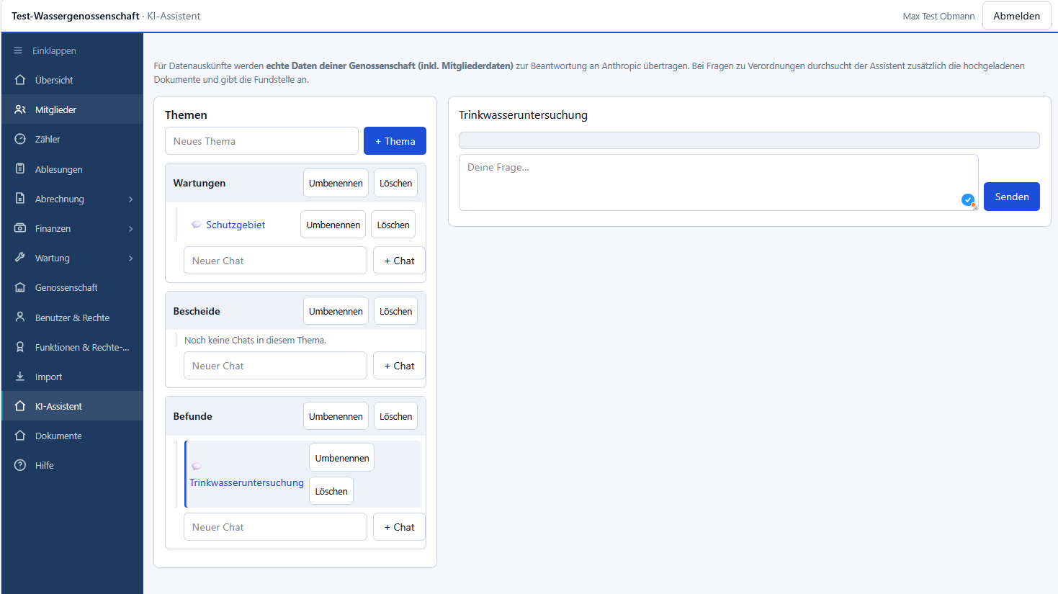Click the Hilfe question mark icon
1058x594 pixels.
click(20, 465)
